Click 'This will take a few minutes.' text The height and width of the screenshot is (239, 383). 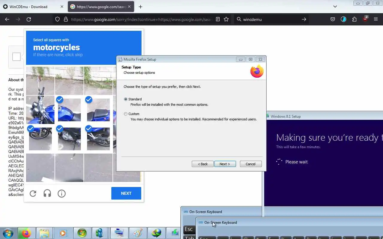298,147
